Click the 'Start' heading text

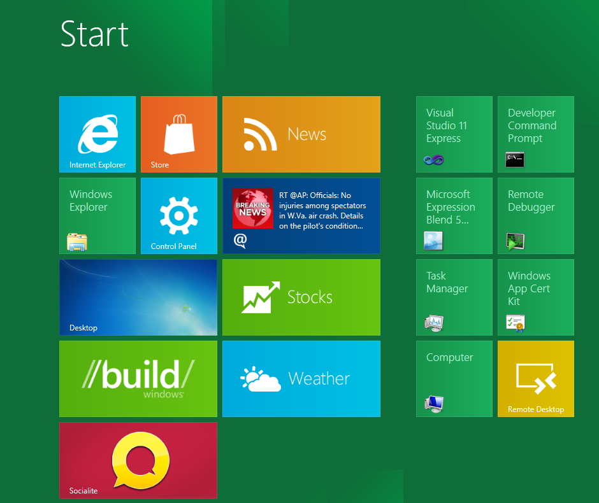click(x=94, y=34)
